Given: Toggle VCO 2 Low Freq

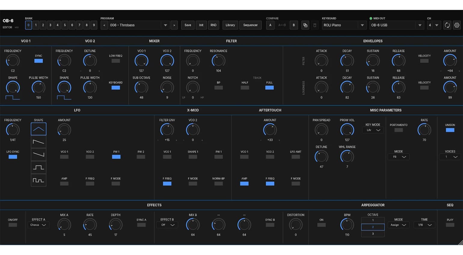Looking at the screenshot, I should pos(116,61).
